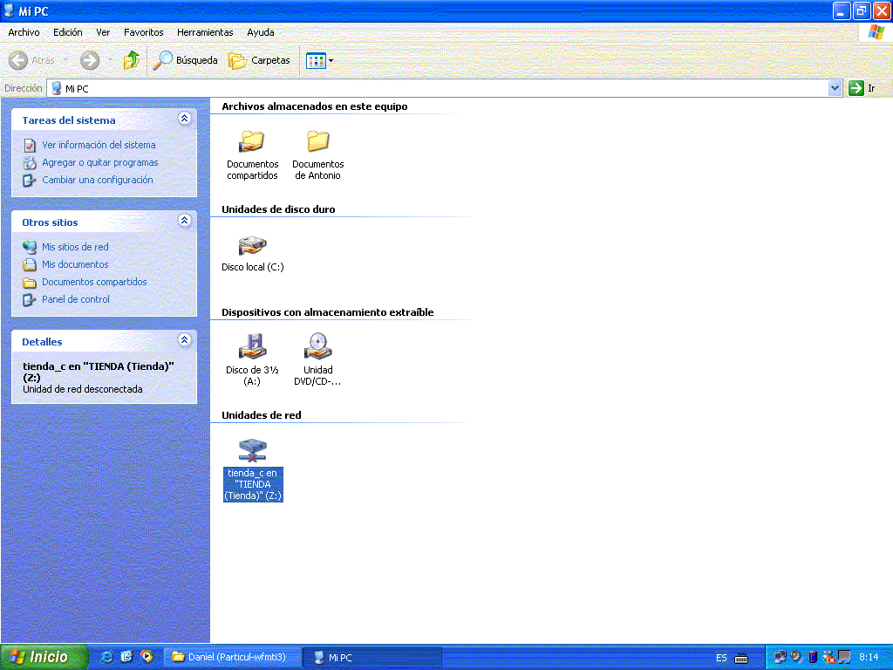Image resolution: width=893 pixels, height=670 pixels.
Task: Click the Archivos almacenados en este equipo heading
Action: tap(314, 106)
